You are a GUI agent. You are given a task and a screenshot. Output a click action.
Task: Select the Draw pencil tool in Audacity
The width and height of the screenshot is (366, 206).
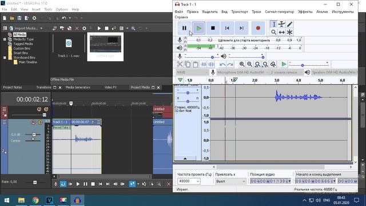pos(290,24)
